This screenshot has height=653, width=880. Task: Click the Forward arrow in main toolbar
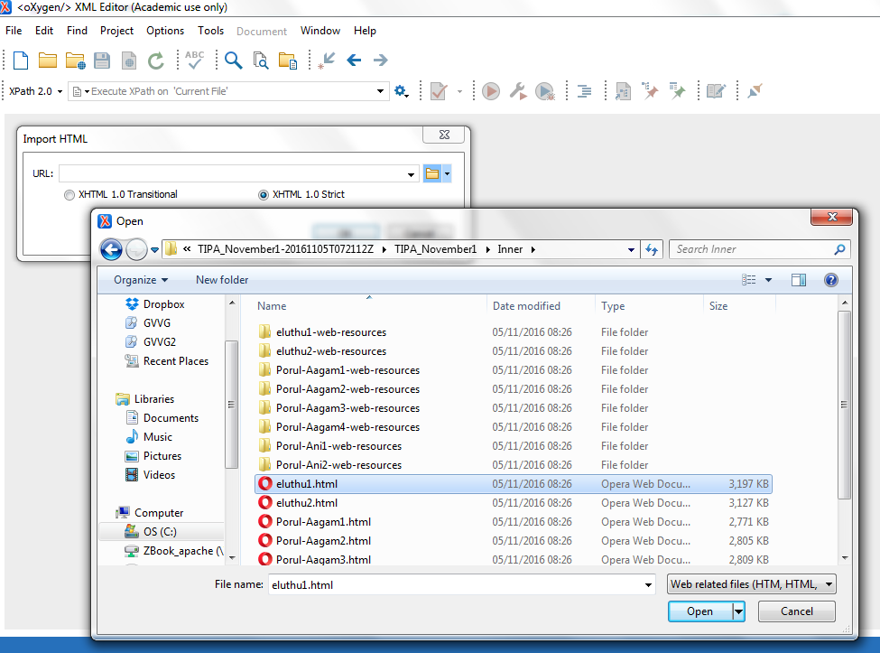381,61
